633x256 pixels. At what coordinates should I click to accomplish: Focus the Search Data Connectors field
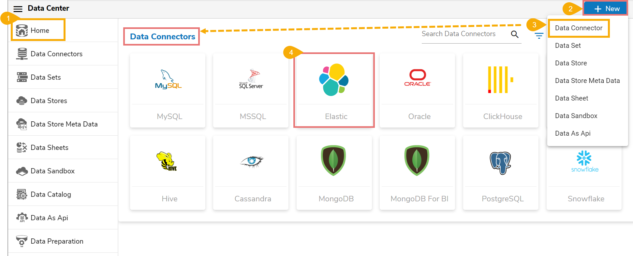coord(463,34)
